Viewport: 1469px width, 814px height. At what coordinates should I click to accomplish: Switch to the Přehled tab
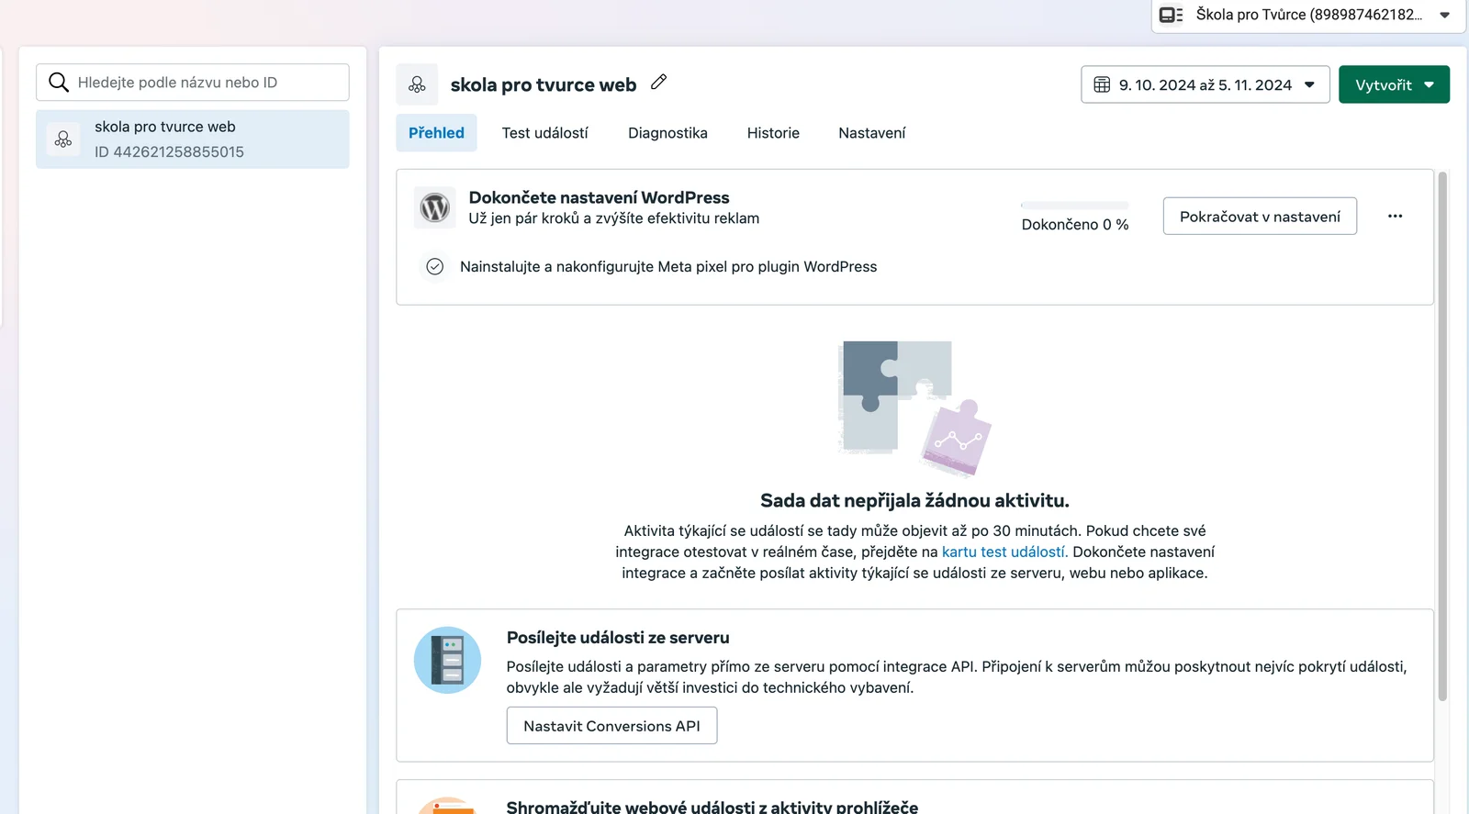coord(436,133)
